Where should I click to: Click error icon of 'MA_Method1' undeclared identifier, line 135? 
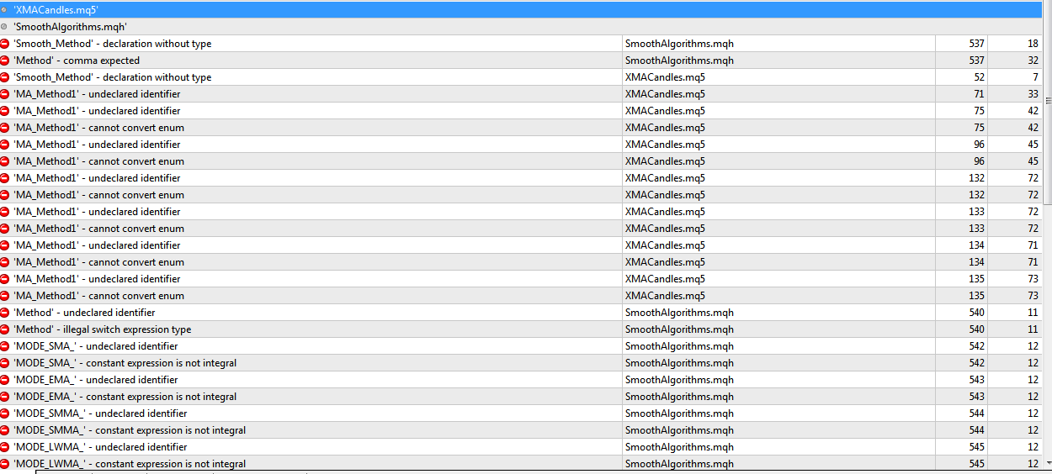(5, 278)
